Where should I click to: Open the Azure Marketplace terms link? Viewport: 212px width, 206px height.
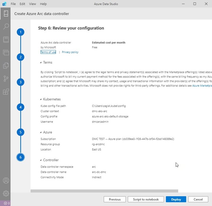click(202, 86)
